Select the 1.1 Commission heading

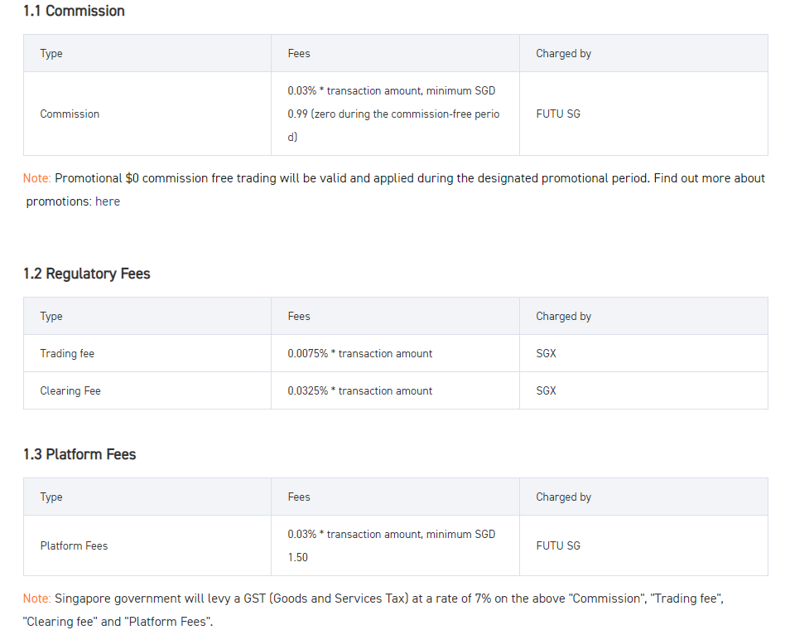coord(74,11)
